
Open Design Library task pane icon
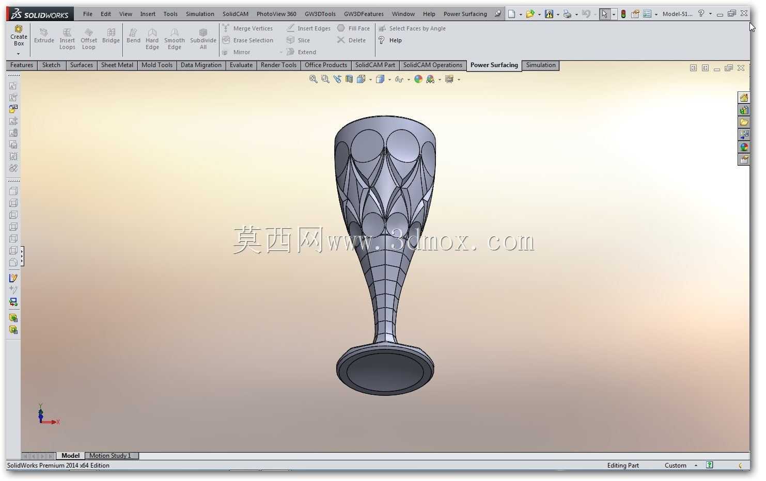coord(744,110)
